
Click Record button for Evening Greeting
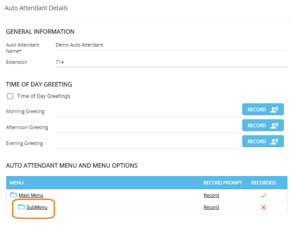pos(263,141)
